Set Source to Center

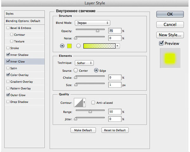tap(76, 71)
